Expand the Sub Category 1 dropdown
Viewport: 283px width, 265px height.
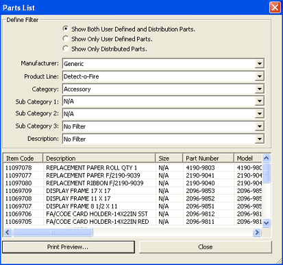tap(260, 101)
